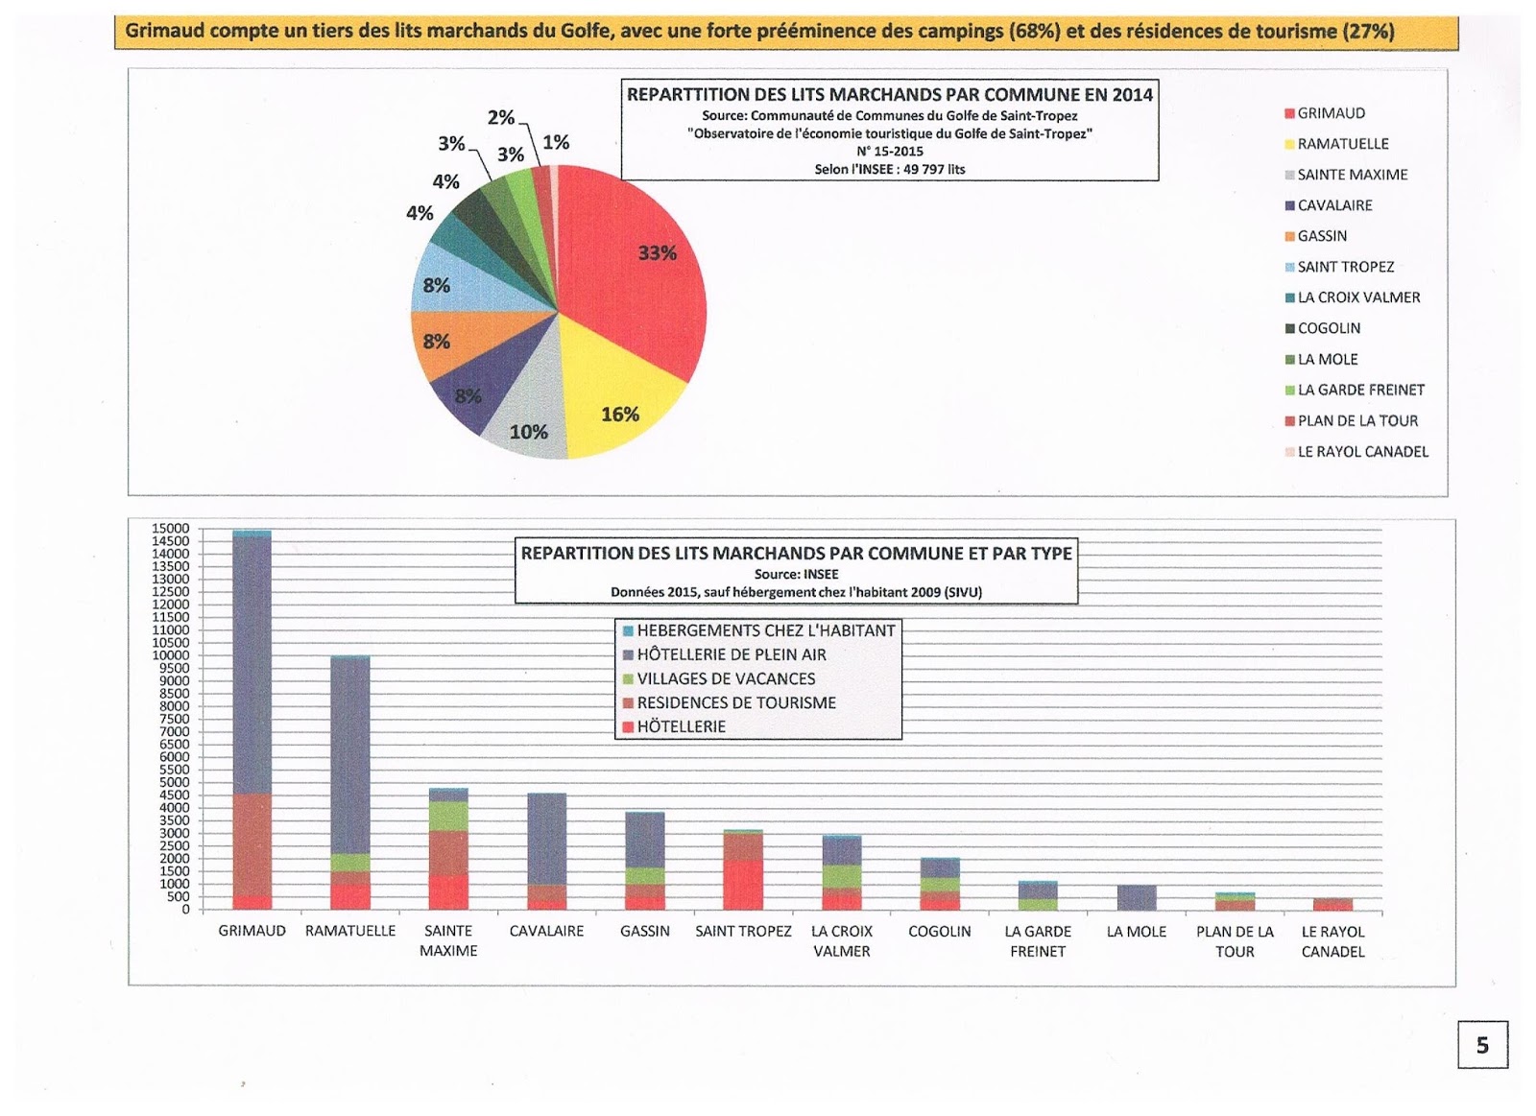Viewport: 1536px width, 1116px height.
Task: Click the COGOLIN legend entry
Action: tap(1323, 328)
